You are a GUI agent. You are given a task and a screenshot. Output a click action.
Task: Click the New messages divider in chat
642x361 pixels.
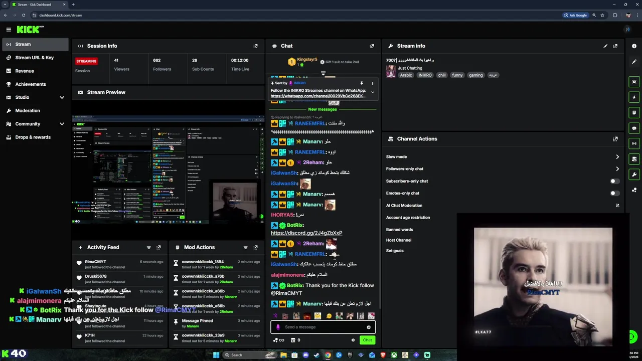click(x=323, y=109)
